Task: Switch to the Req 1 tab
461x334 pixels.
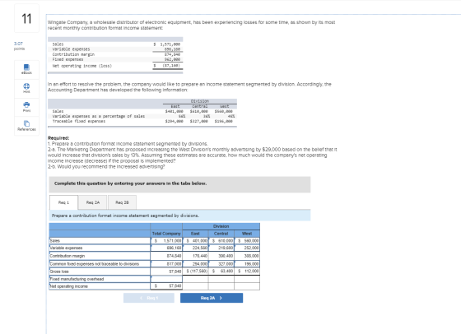Action: pyautogui.click(x=63, y=202)
